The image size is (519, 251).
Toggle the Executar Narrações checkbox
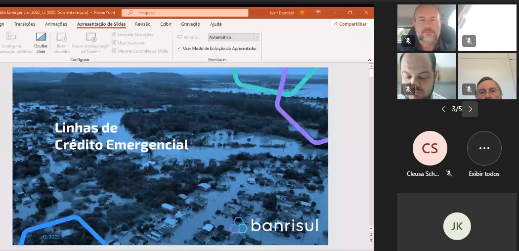click(114, 35)
